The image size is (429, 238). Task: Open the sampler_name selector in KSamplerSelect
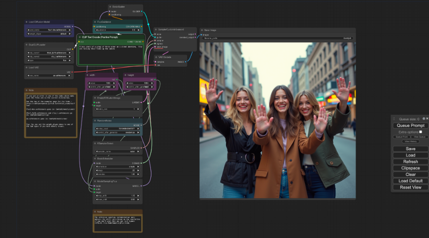[x=118, y=151]
